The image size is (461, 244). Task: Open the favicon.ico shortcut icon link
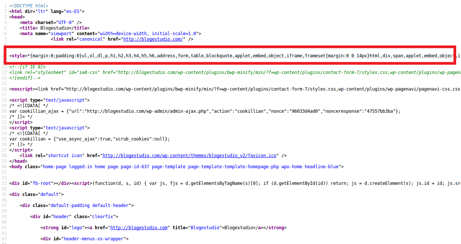(190, 155)
